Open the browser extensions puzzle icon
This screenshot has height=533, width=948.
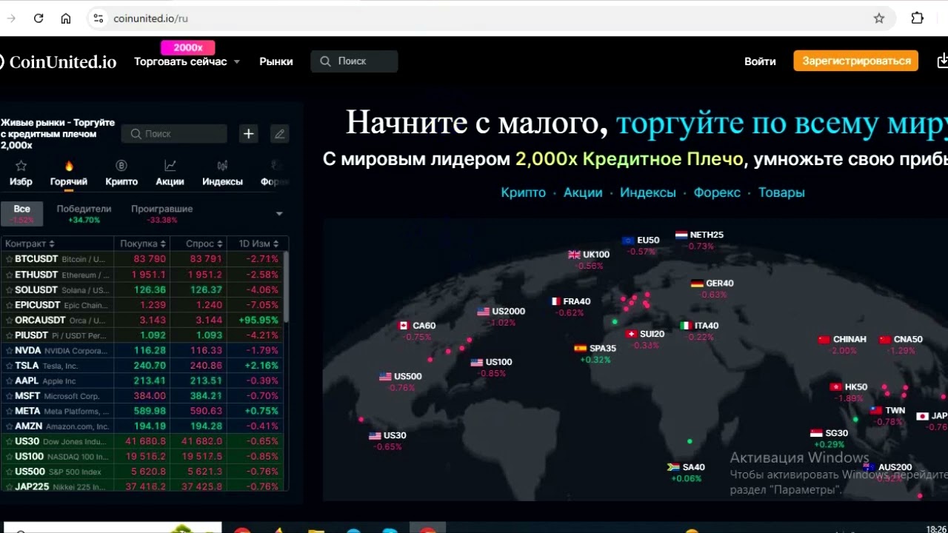pos(918,19)
